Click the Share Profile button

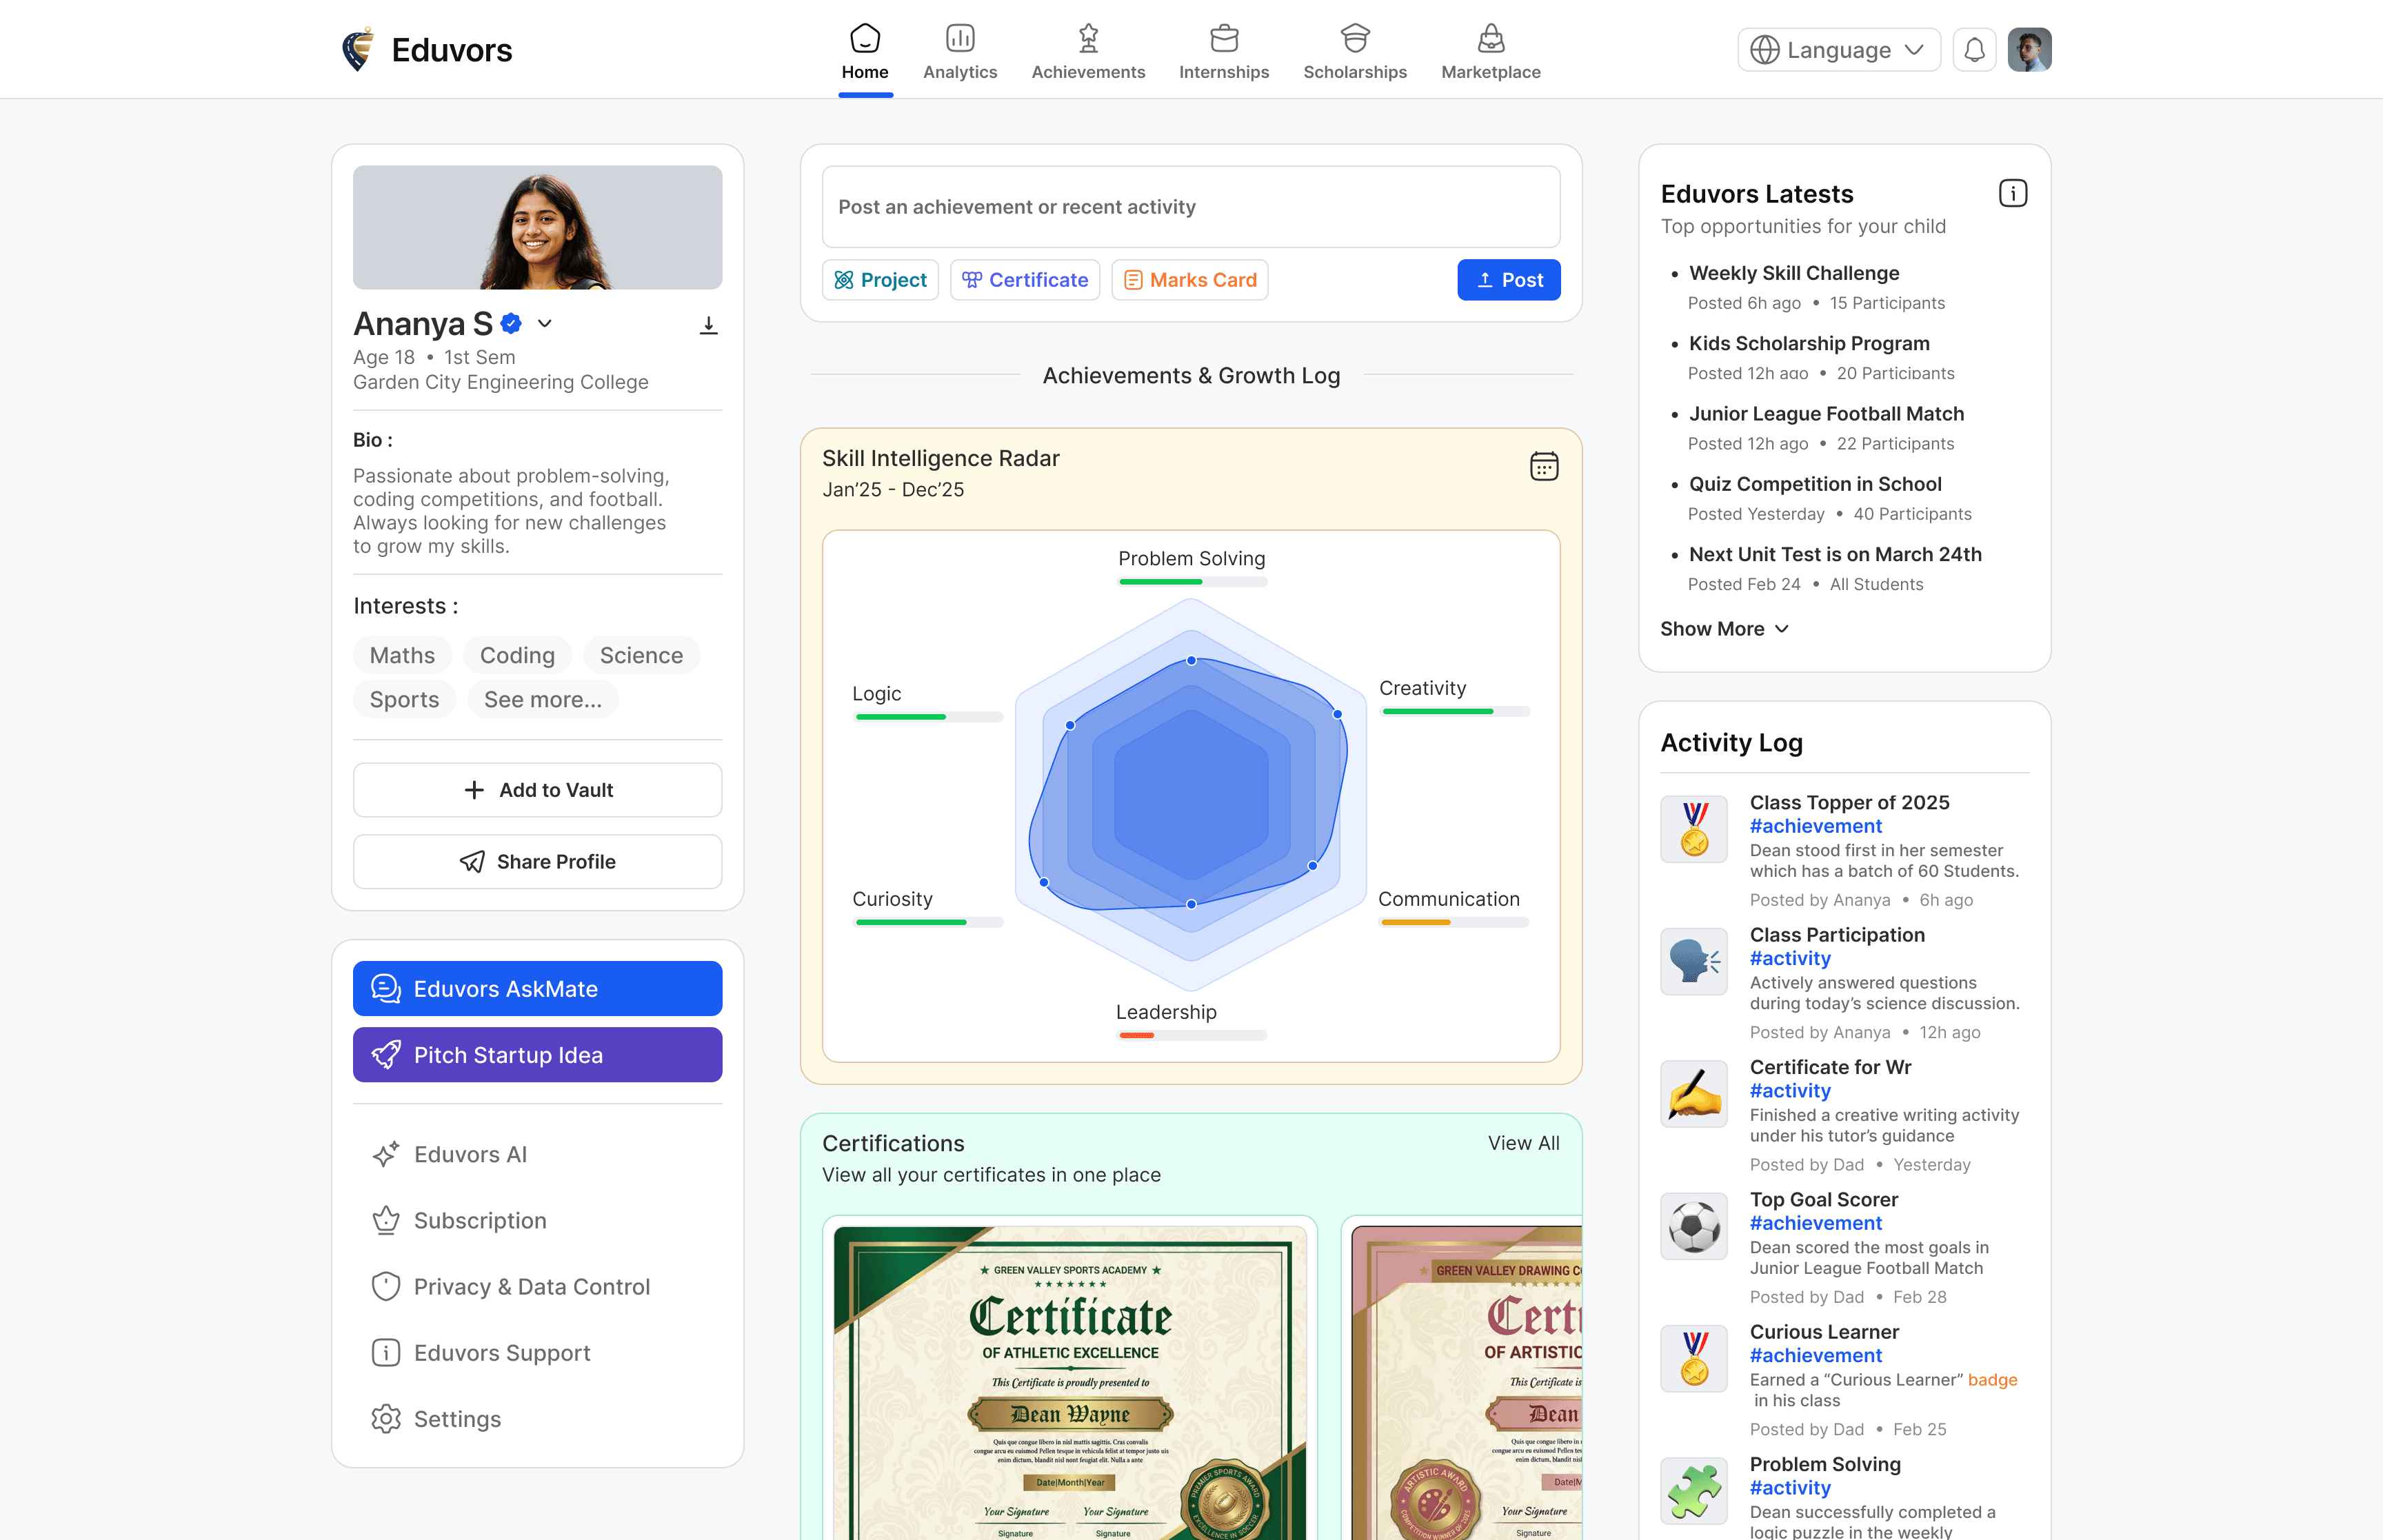pos(538,862)
